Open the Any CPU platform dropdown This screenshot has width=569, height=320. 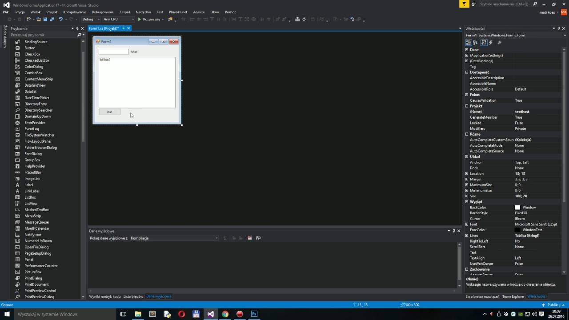118,19
